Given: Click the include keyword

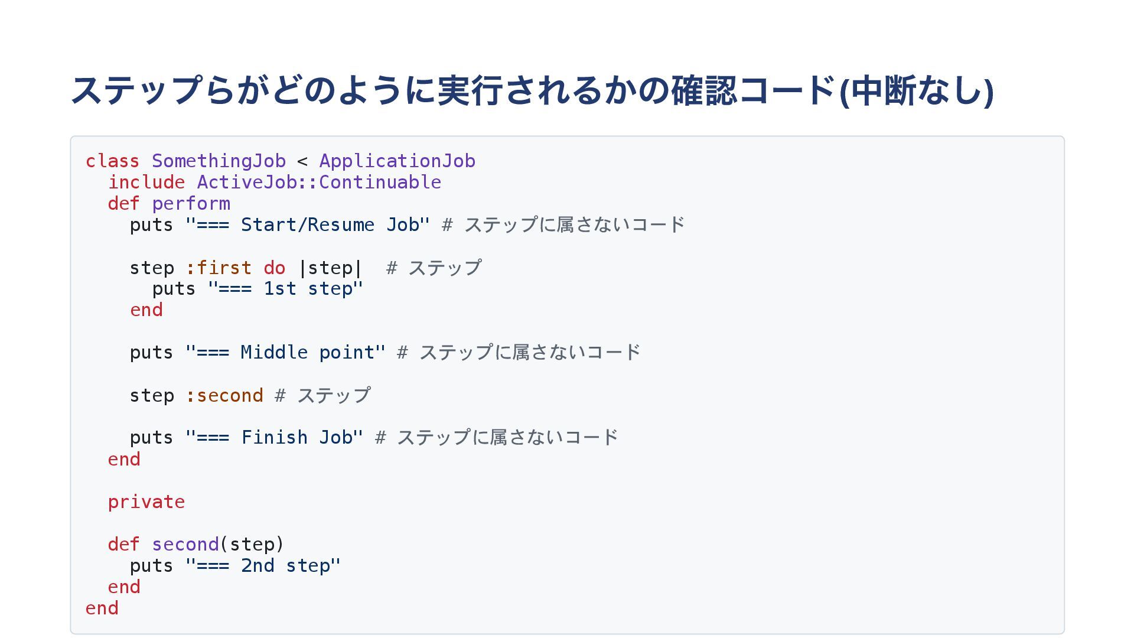Looking at the screenshot, I should coord(146,182).
